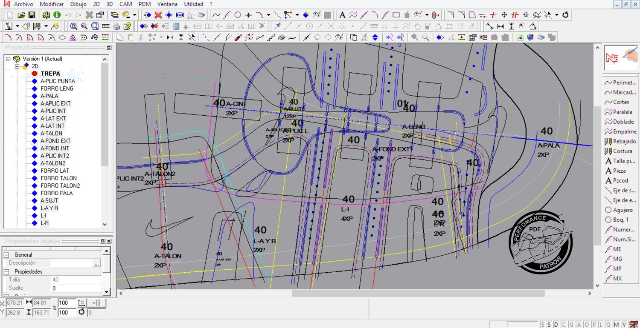Select A-TALON piece in project tree

tap(51, 133)
